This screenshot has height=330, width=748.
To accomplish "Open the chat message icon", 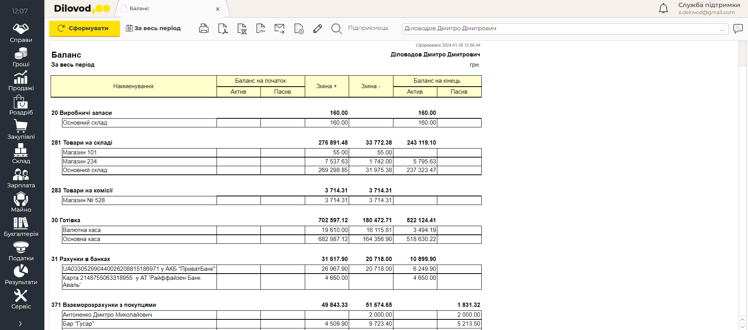I will pos(738,29).
